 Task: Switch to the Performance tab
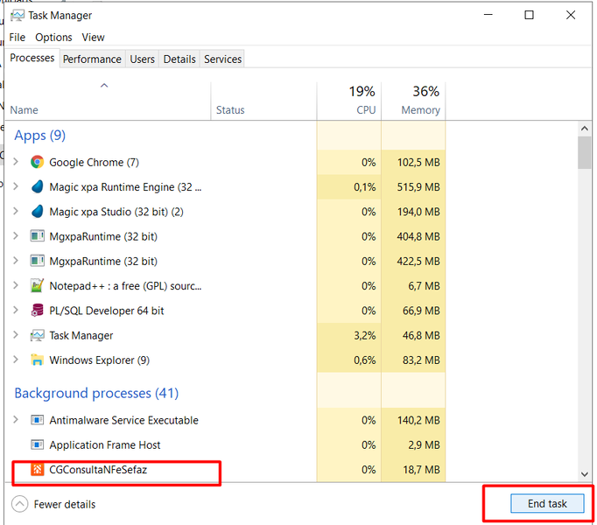[92, 59]
